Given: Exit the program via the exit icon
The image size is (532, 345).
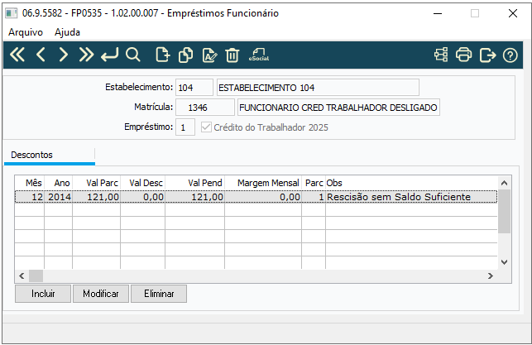Looking at the screenshot, I should click(487, 55).
